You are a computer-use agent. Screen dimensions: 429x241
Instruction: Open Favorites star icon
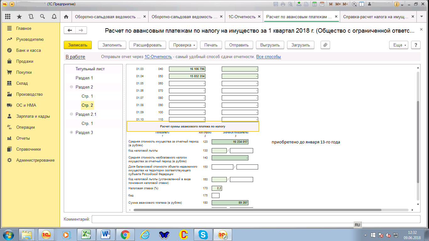click(x=19, y=17)
